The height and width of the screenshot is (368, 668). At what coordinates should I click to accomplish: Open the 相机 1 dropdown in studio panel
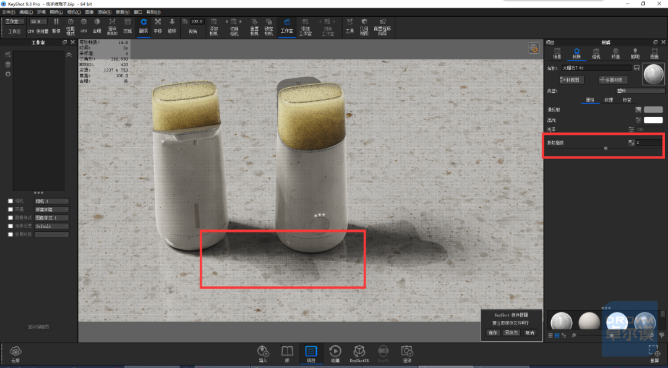click(x=51, y=201)
